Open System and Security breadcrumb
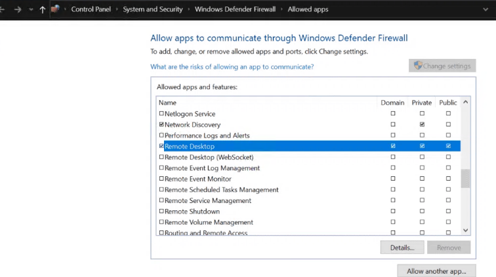496x277 pixels. [153, 9]
